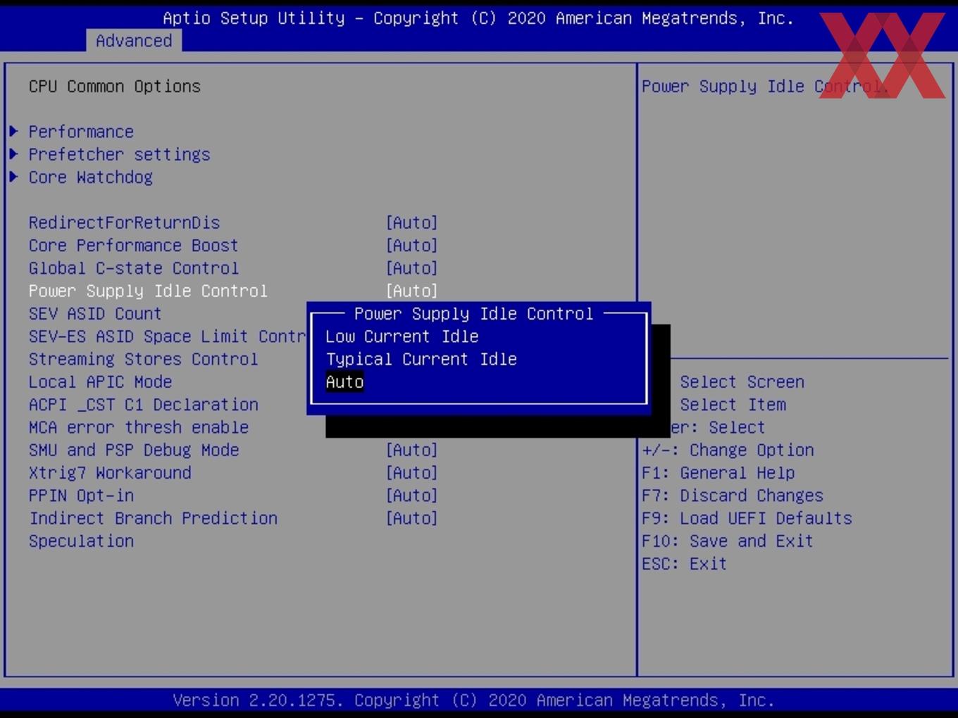Open the Advanced tab

(134, 41)
